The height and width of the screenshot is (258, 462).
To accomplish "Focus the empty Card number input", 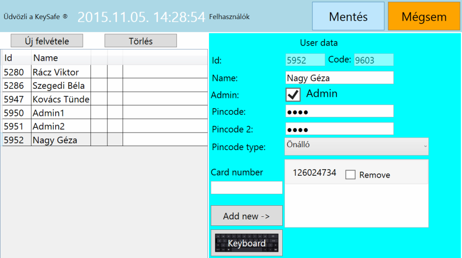I will [247, 188].
